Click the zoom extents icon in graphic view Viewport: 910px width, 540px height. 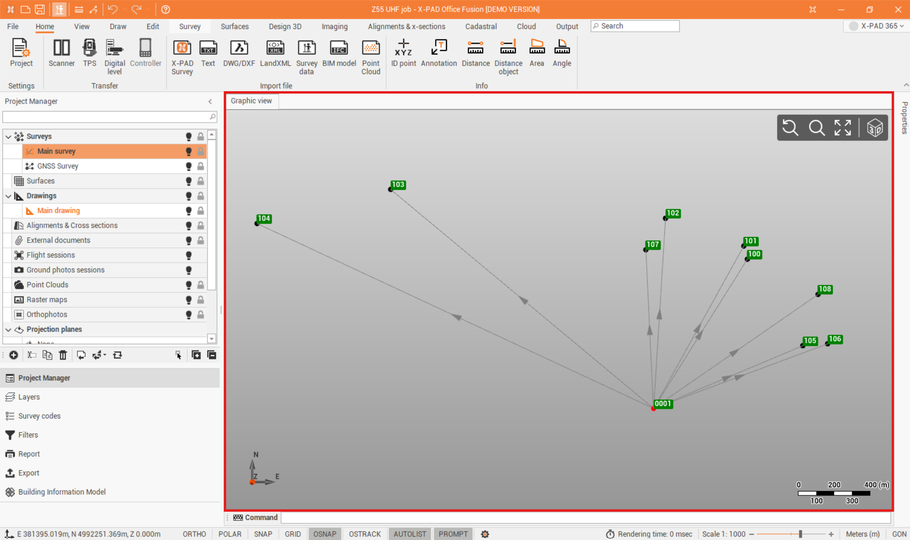point(843,128)
